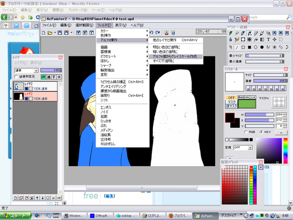This screenshot has height=220, width=293.
Task: Select the concentric lines asterisk mode
Action: tap(274, 47)
